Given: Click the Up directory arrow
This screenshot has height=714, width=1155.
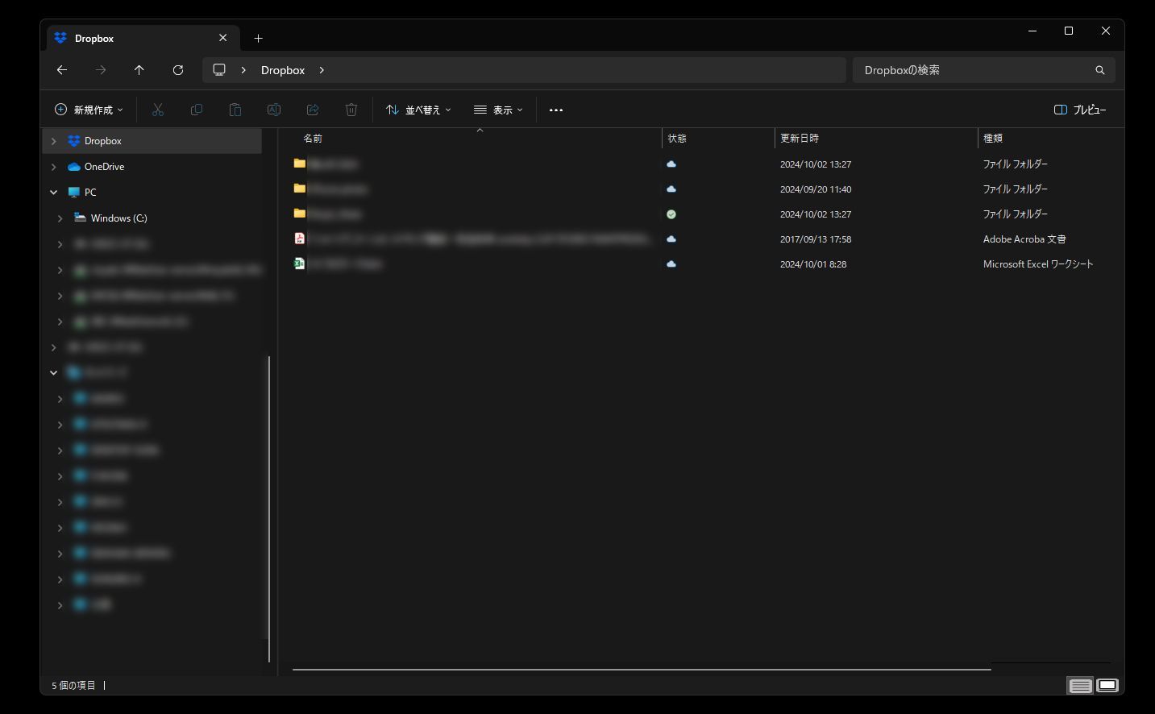Looking at the screenshot, I should [x=139, y=70].
